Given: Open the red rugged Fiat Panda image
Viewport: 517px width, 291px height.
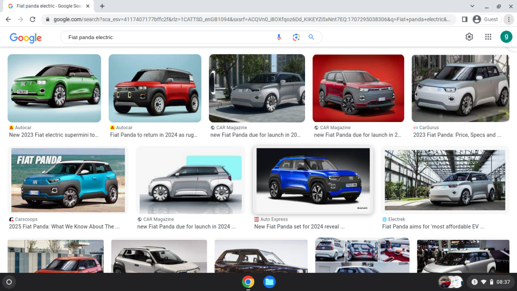Looking at the screenshot, I should click(x=155, y=88).
